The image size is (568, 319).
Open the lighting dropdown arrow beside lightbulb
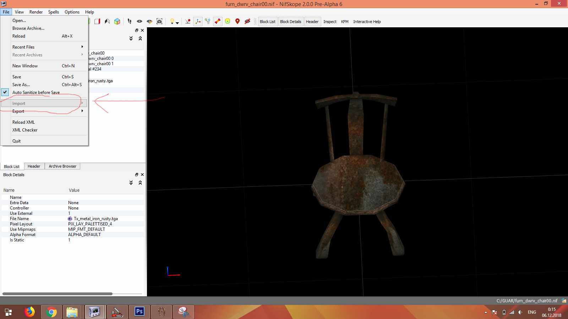(x=177, y=23)
